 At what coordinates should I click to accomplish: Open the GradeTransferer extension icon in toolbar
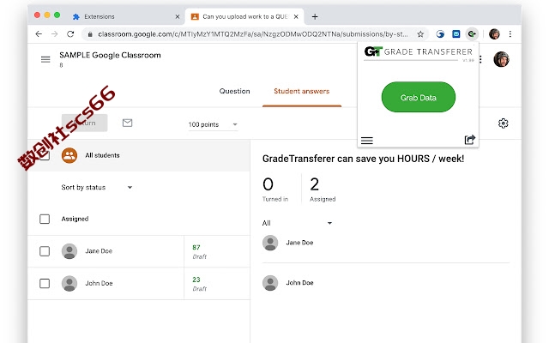click(472, 34)
